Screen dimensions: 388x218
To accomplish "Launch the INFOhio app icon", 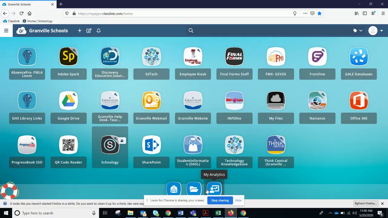I will (234, 101).
